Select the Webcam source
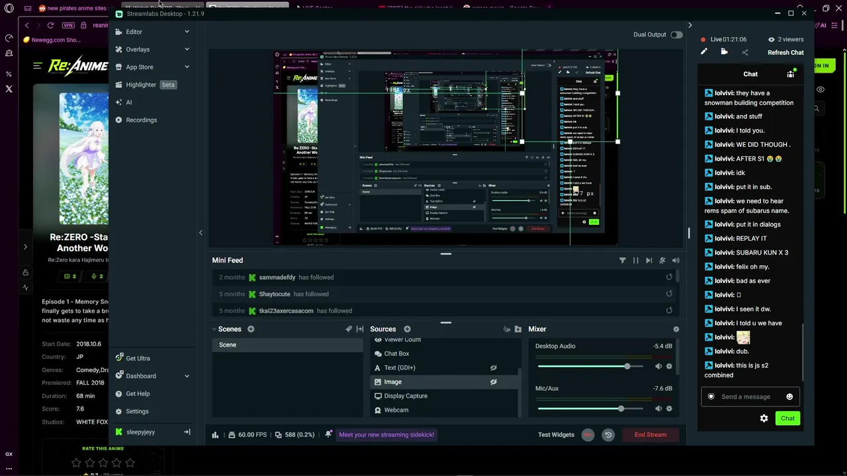Screen dimensions: 847x476 pos(443,411)
